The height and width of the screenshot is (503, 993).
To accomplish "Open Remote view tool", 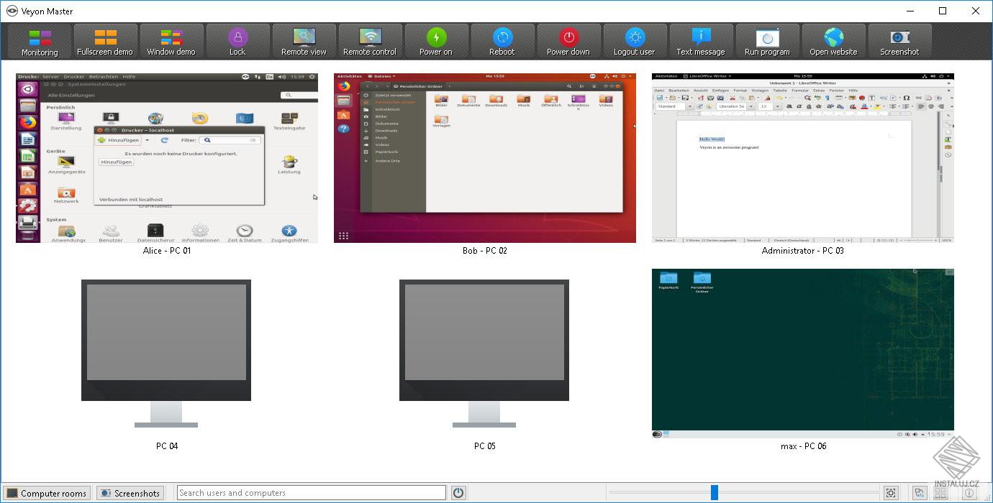I will [x=304, y=42].
